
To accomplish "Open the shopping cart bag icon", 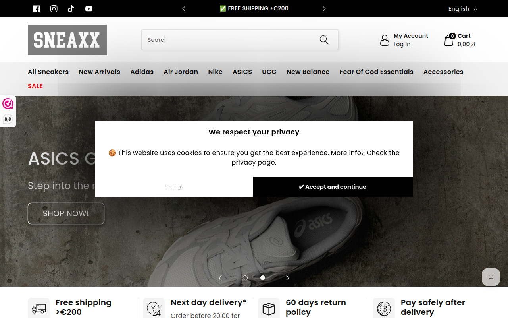I will tap(449, 40).
